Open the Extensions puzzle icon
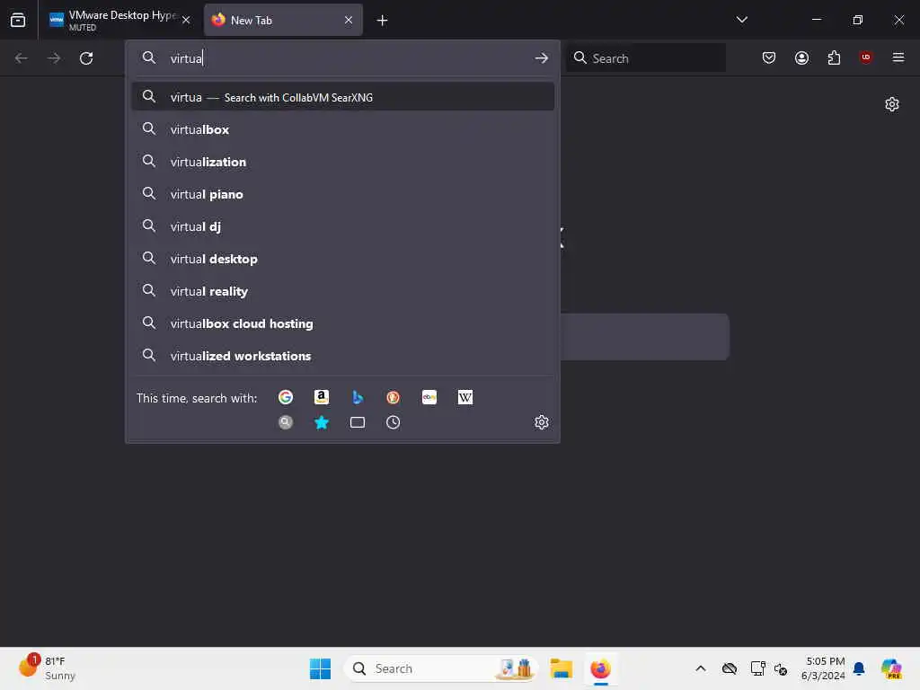Screen dimensions: 920x690 834,57
